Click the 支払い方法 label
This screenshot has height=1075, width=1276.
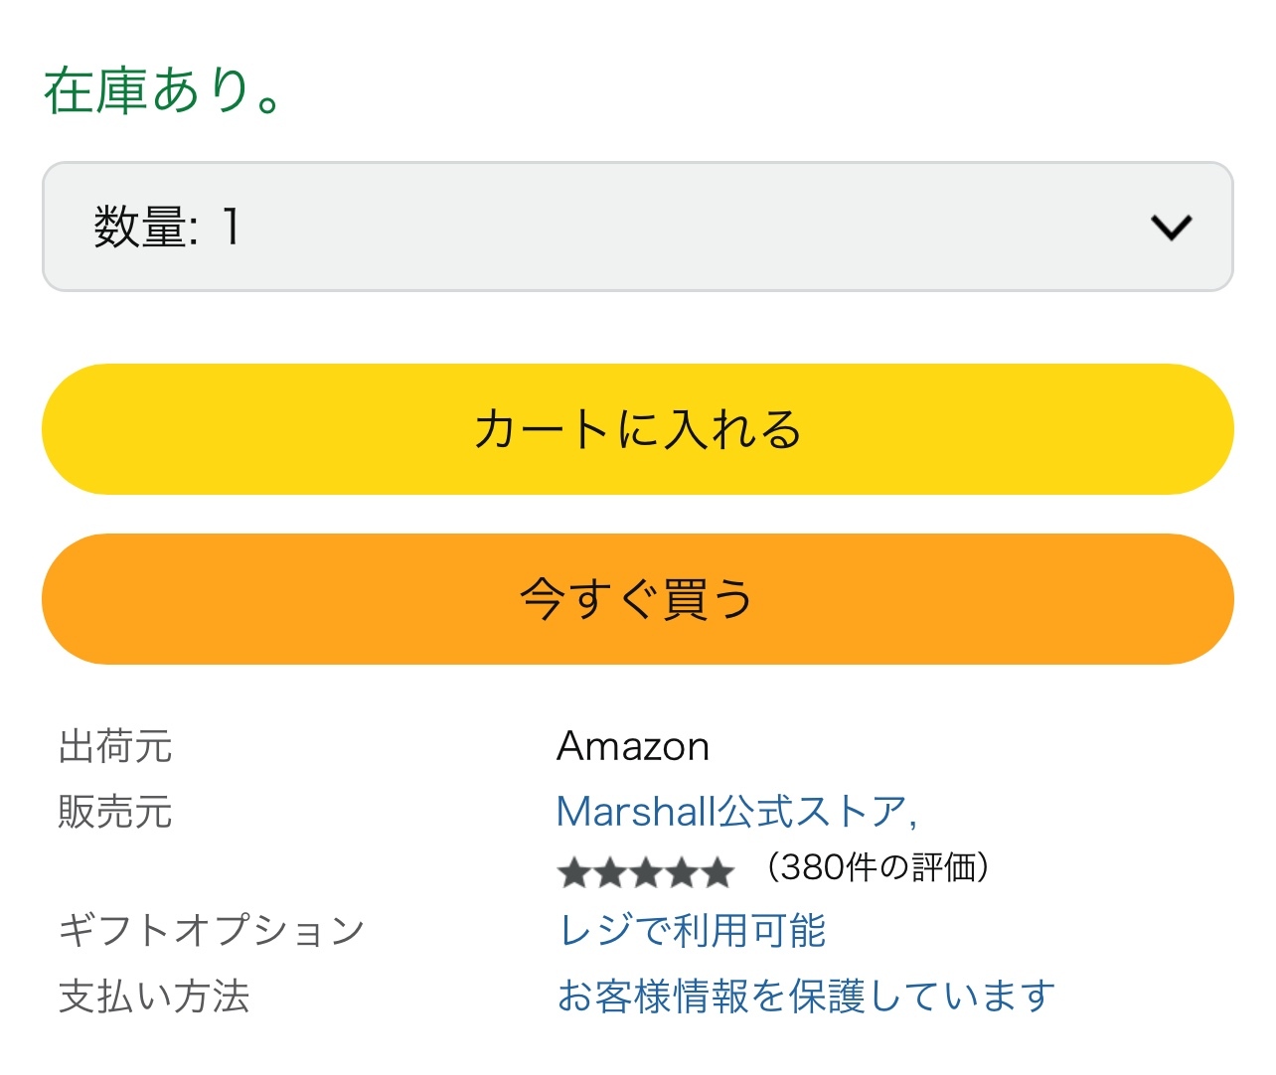pos(154,996)
